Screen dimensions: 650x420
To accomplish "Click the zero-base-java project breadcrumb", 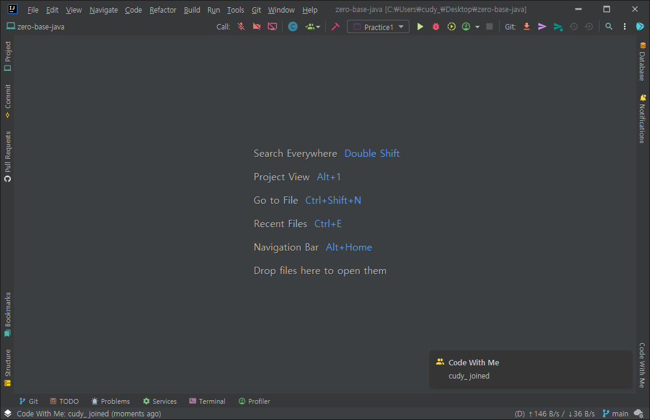I will pyautogui.click(x=35, y=26).
